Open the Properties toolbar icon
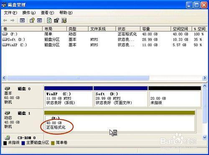The width and height of the screenshot is (209, 155). [56, 20]
